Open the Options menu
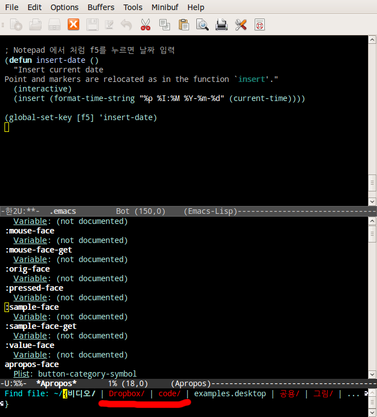Image resolution: width=377 pixels, height=417 pixels. pos(65,7)
